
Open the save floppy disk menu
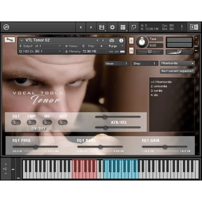(102, 27)
